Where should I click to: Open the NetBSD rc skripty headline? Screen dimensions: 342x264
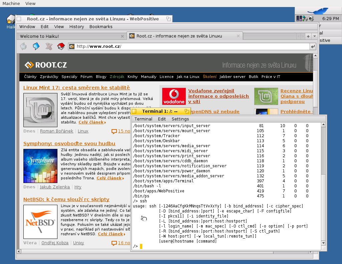[66, 199]
